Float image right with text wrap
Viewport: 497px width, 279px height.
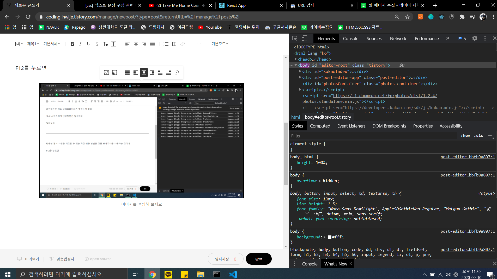pyautogui.click(x=169, y=72)
